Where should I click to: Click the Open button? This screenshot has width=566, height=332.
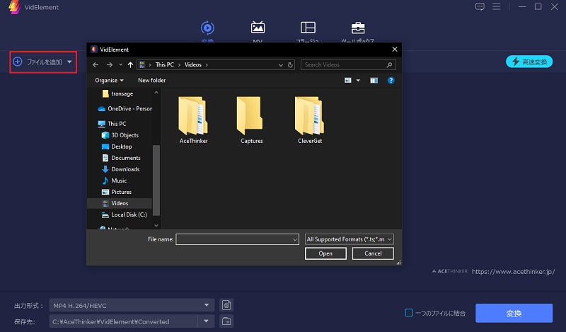pyautogui.click(x=325, y=253)
